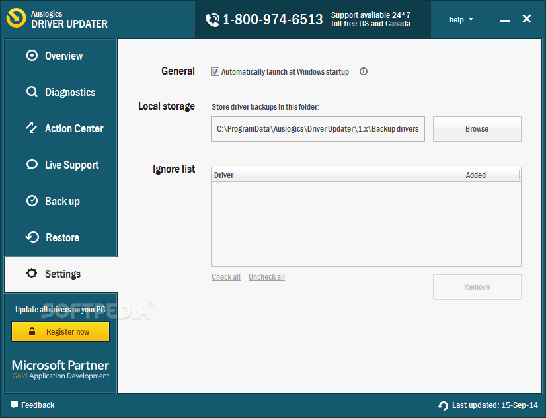Image resolution: width=546 pixels, height=418 pixels.
Task: Click the info icon beside startup option
Action: (x=364, y=71)
